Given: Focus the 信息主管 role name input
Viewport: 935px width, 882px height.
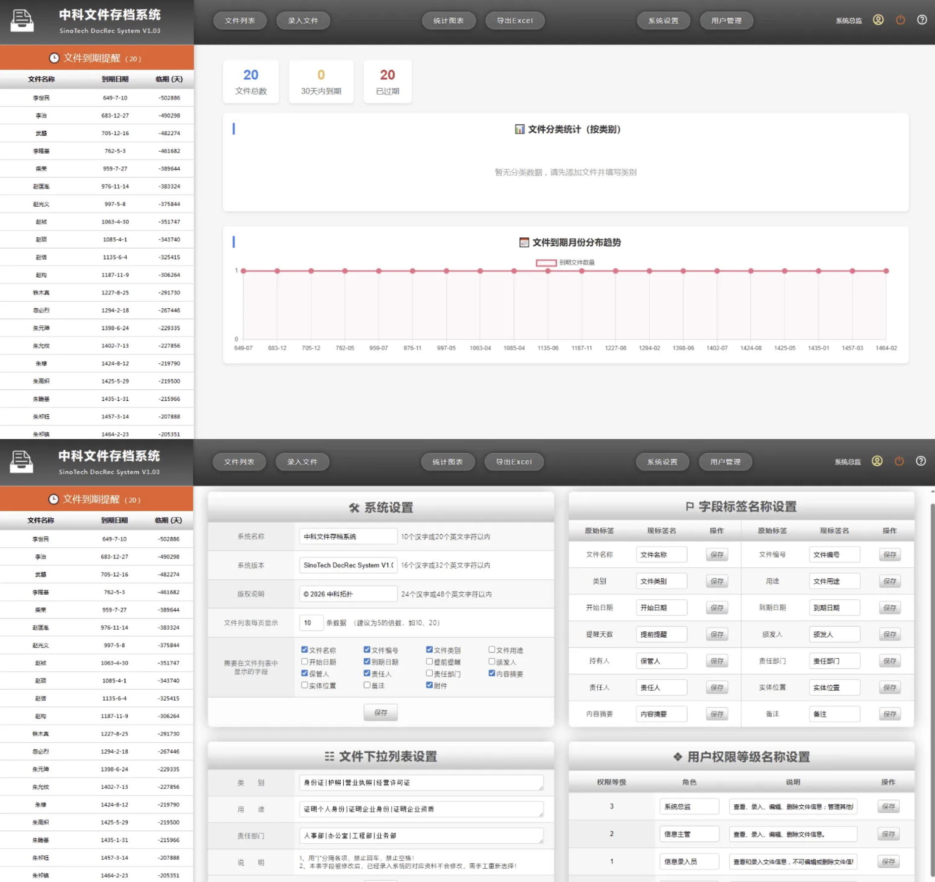Looking at the screenshot, I should coord(689,834).
